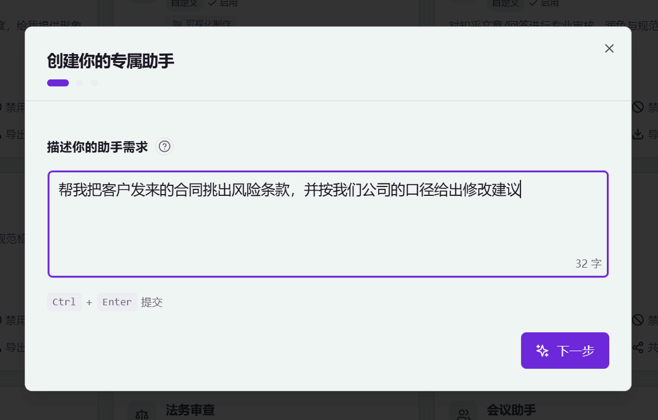Screen dimensions: 658x420
Task: Click 会议助手 card title in background
Action: tap(511, 410)
